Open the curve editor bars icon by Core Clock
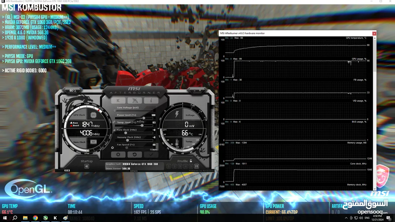 pyautogui.click(x=114, y=130)
